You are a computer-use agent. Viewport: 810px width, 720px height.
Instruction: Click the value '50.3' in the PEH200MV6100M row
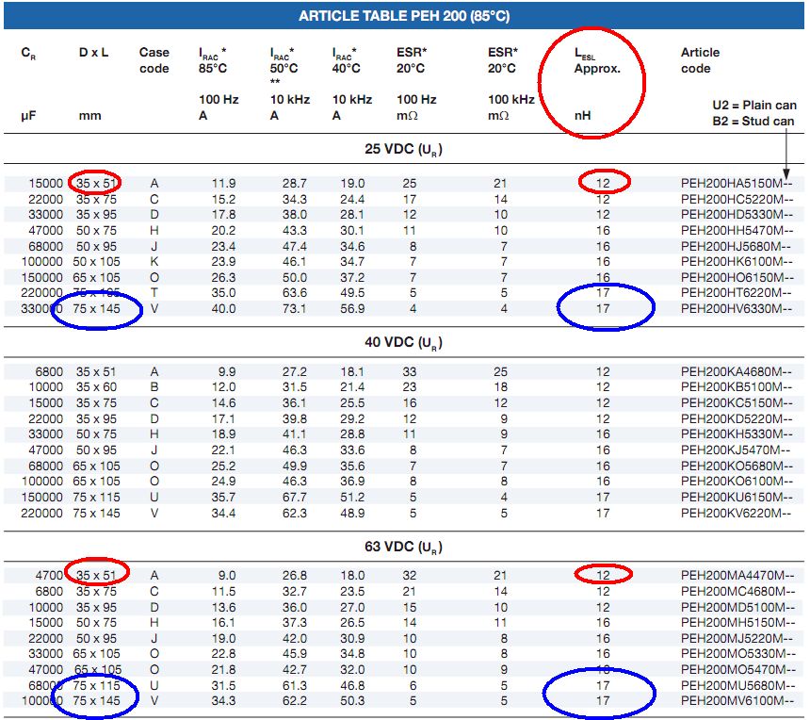pyautogui.click(x=352, y=701)
